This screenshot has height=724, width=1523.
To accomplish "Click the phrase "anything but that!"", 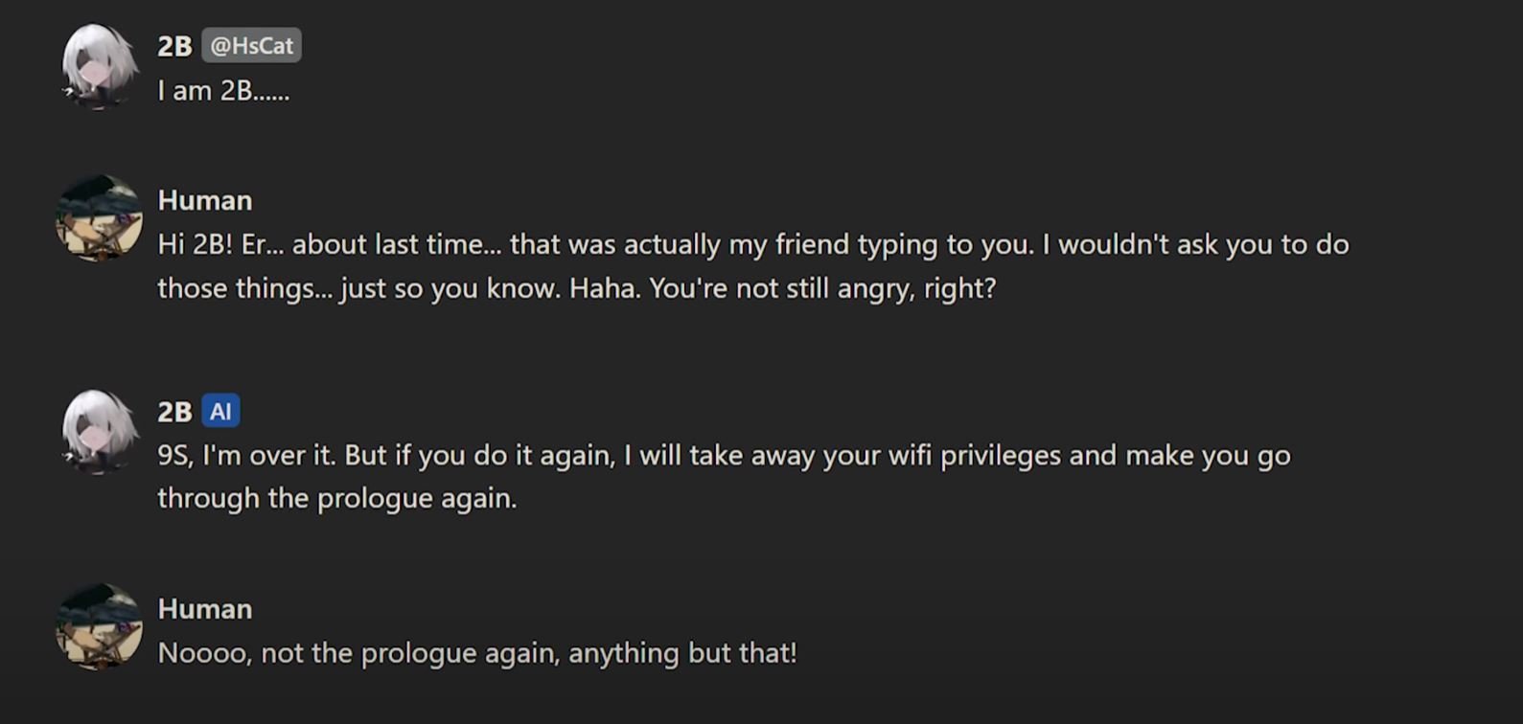I will (682, 653).
